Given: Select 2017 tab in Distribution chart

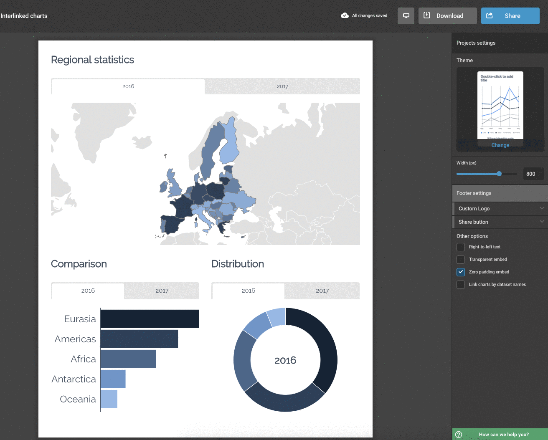Looking at the screenshot, I should (322, 291).
